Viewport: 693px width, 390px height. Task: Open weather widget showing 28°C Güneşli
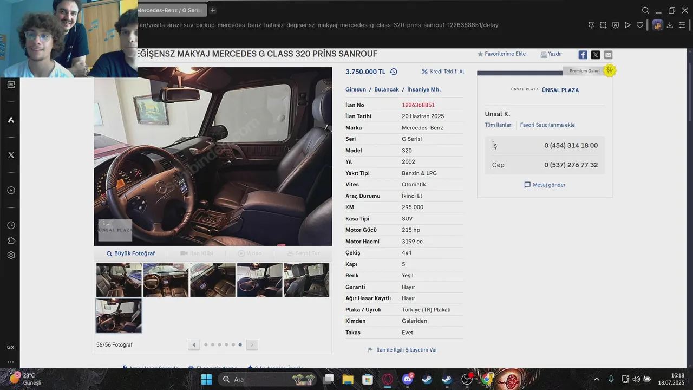[x=24, y=379]
